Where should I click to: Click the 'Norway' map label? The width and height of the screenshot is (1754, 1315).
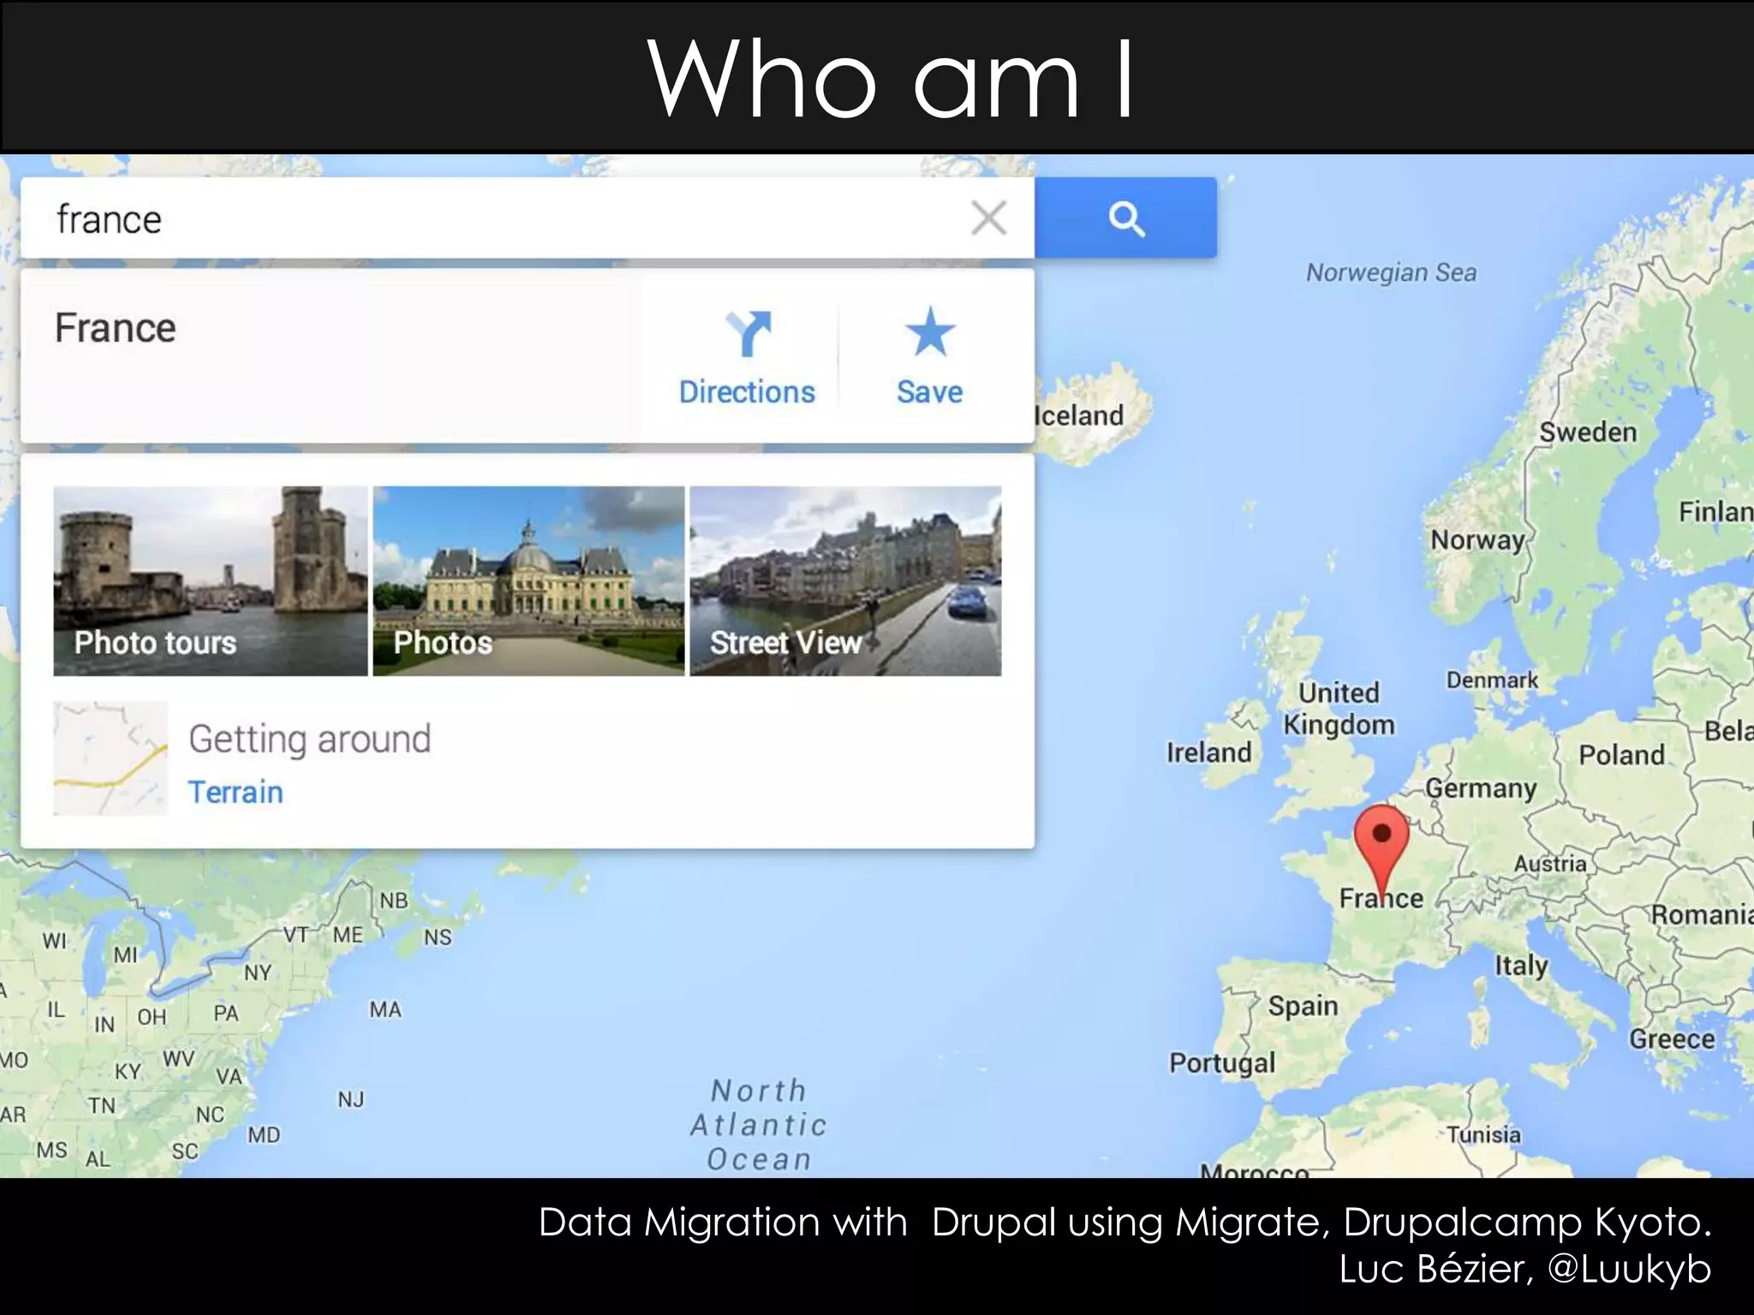tap(1477, 540)
